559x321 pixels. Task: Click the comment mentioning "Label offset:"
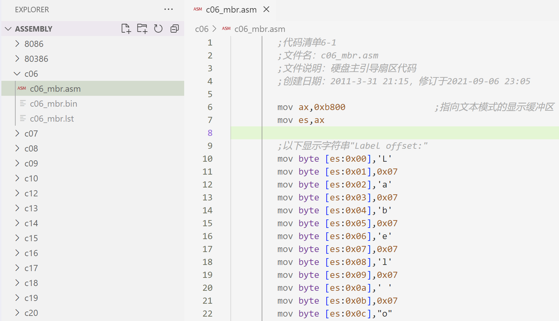tap(352, 146)
